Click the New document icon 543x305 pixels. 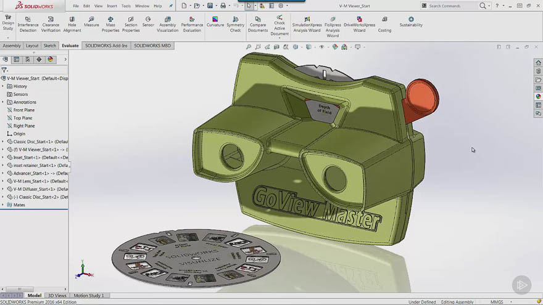(x=184, y=6)
